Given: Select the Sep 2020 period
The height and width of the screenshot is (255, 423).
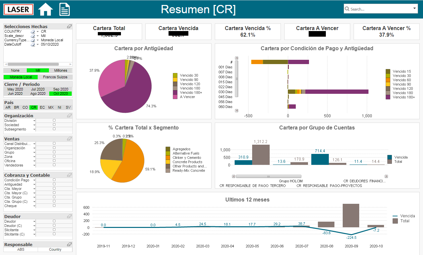Looking at the screenshot, I should (60, 89).
